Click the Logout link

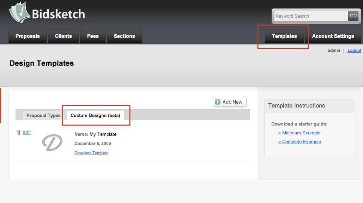point(354,51)
